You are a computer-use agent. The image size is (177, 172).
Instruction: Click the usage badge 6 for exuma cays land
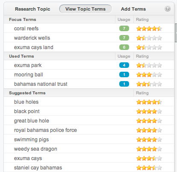click(124, 47)
